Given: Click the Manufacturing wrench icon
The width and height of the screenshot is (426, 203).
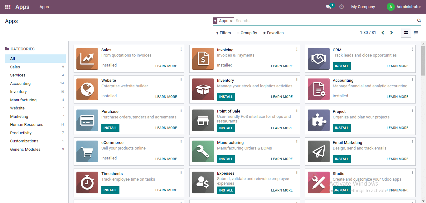Looking at the screenshot, I should (x=203, y=151).
